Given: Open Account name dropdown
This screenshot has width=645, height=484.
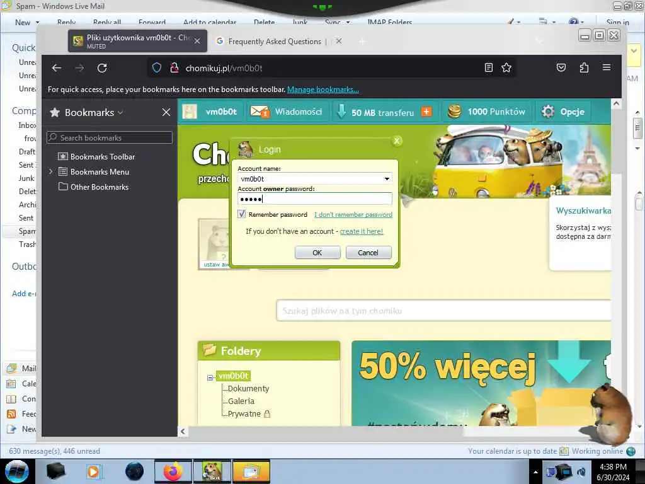Looking at the screenshot, I should pos(387,178).
